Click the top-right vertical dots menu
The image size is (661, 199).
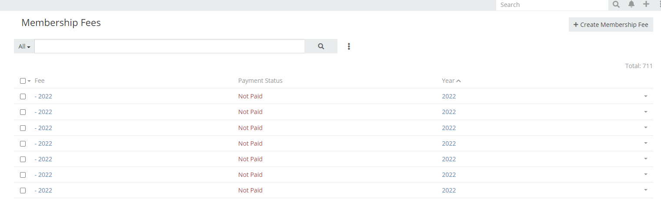(x=659, y=4)
